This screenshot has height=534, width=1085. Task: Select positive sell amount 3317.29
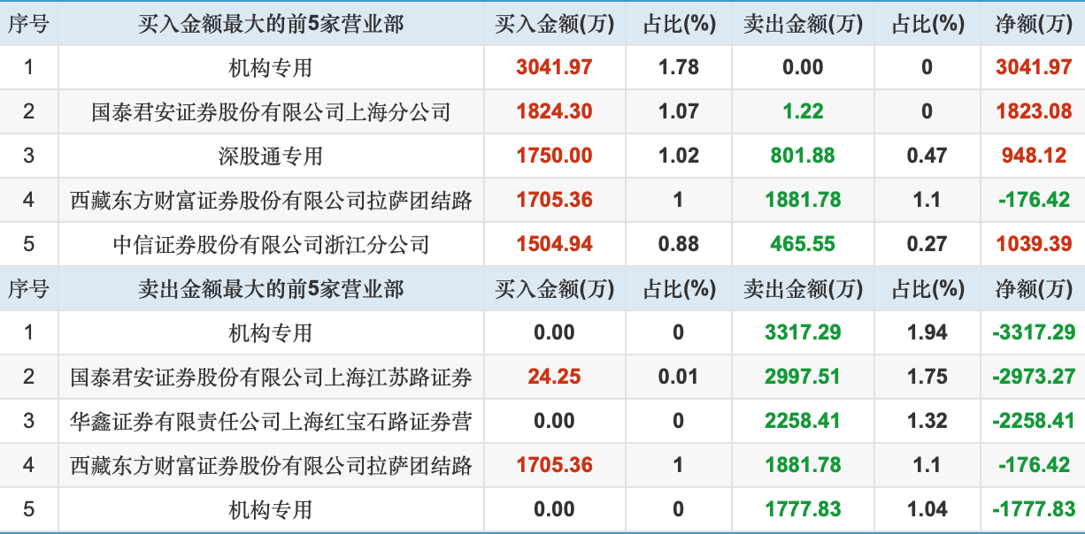[803, 332]
